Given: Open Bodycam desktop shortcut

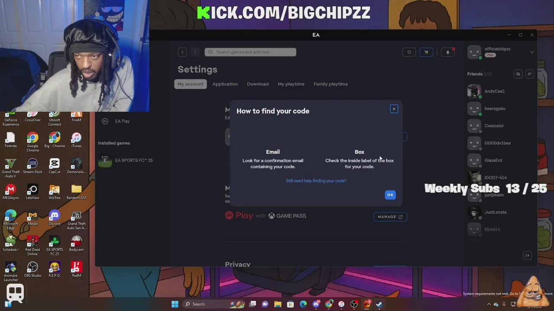Looking at the screenshot, I should coord(76,244).
